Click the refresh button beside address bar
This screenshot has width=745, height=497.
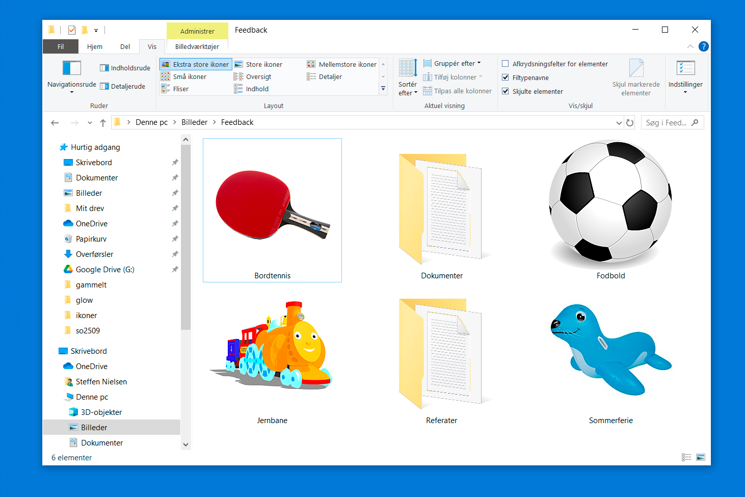[630, 123]
